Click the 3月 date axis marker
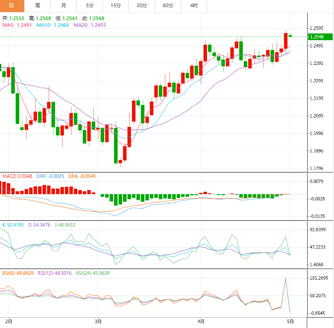334x328 pixels. (98, 321)
